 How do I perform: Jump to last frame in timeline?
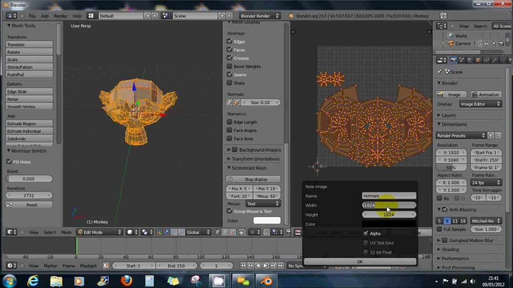281,266
